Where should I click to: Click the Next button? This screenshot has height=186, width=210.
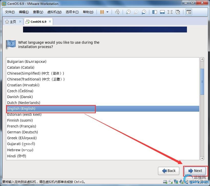point(195,171)
